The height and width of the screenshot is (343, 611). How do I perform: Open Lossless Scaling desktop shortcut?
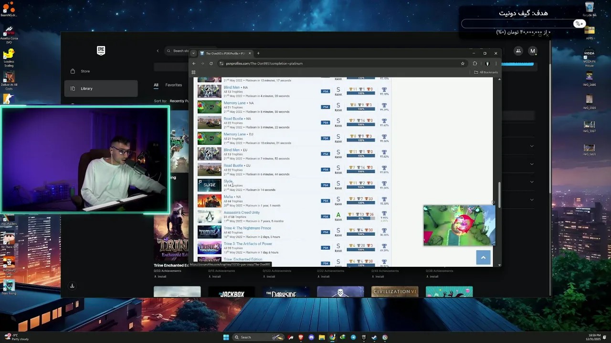point(9,58)
